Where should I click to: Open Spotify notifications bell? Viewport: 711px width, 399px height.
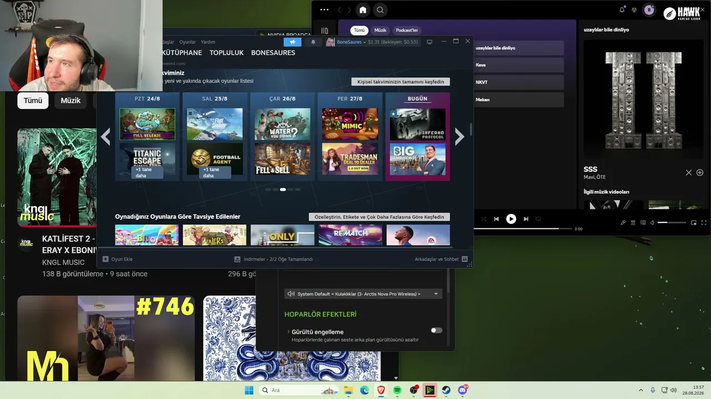(622, 9)
